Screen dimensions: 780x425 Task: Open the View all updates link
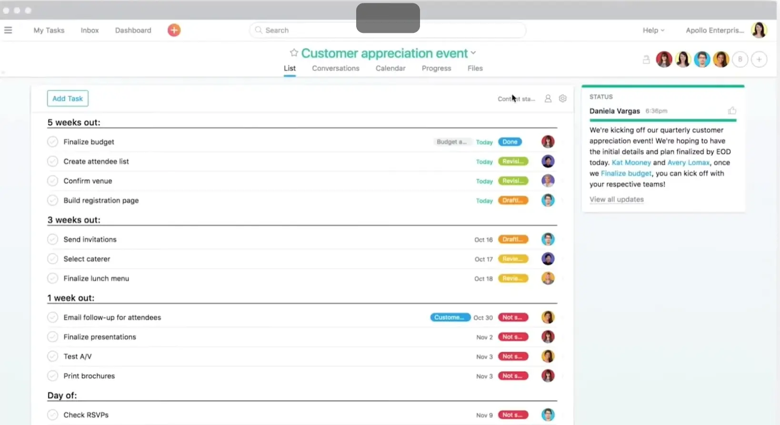(616, 199)
